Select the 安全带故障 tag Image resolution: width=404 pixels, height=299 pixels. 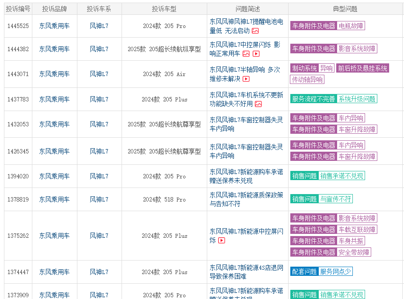coord(354,252)
